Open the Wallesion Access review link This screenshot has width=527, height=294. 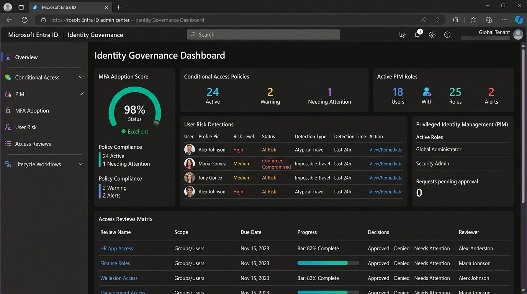pos(119,278)
